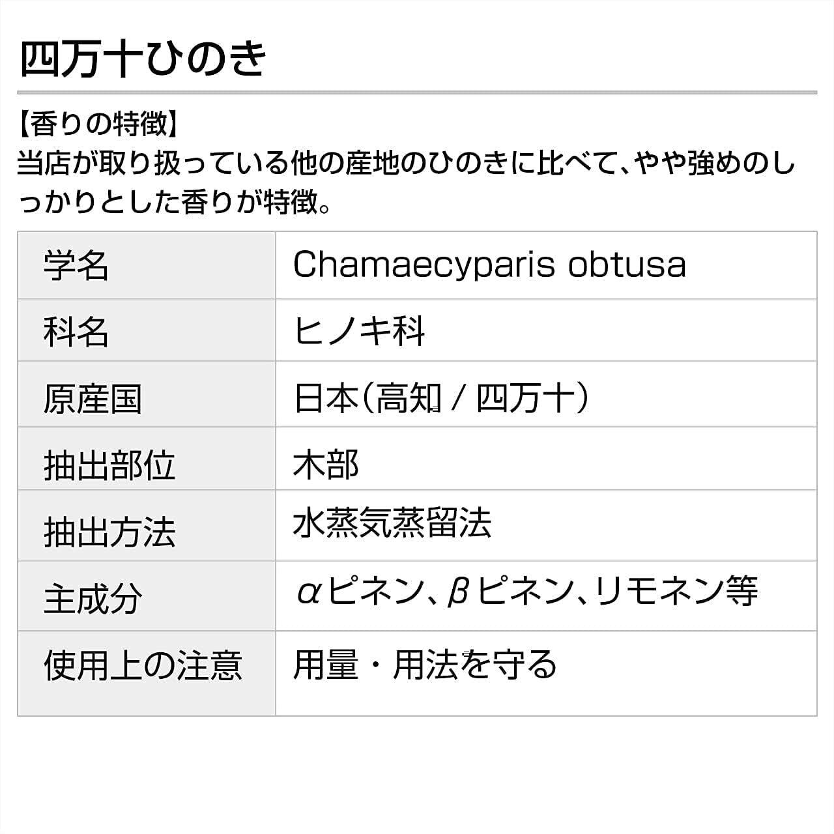Click the Chamaecyparis obtusa scientific name
The height and width of the screenshot is (834, 834).
489,265
